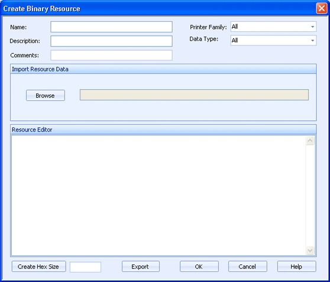This screenshot has width=330, height=282.
Task: Select the imported file path field
Action: pyautogui.click(x=194, y=95)
